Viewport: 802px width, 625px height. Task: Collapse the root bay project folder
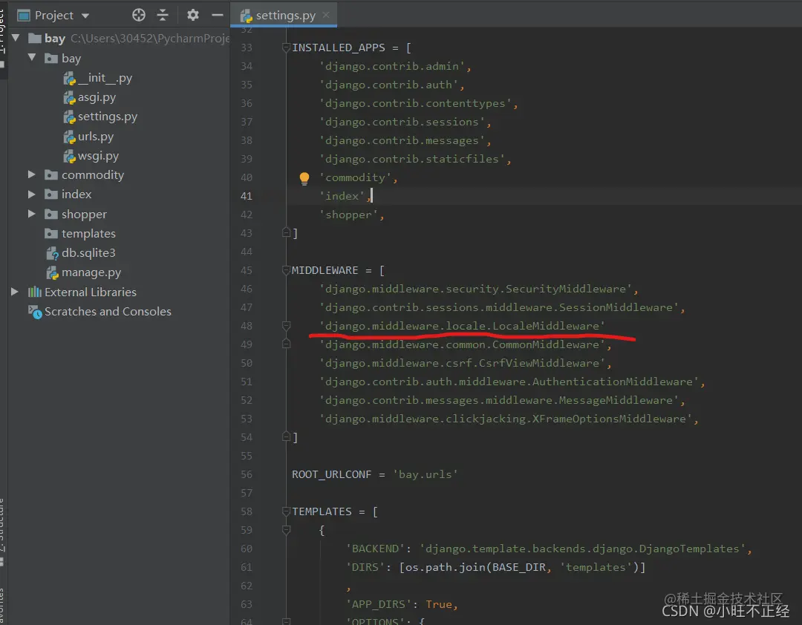pos(16,37)
